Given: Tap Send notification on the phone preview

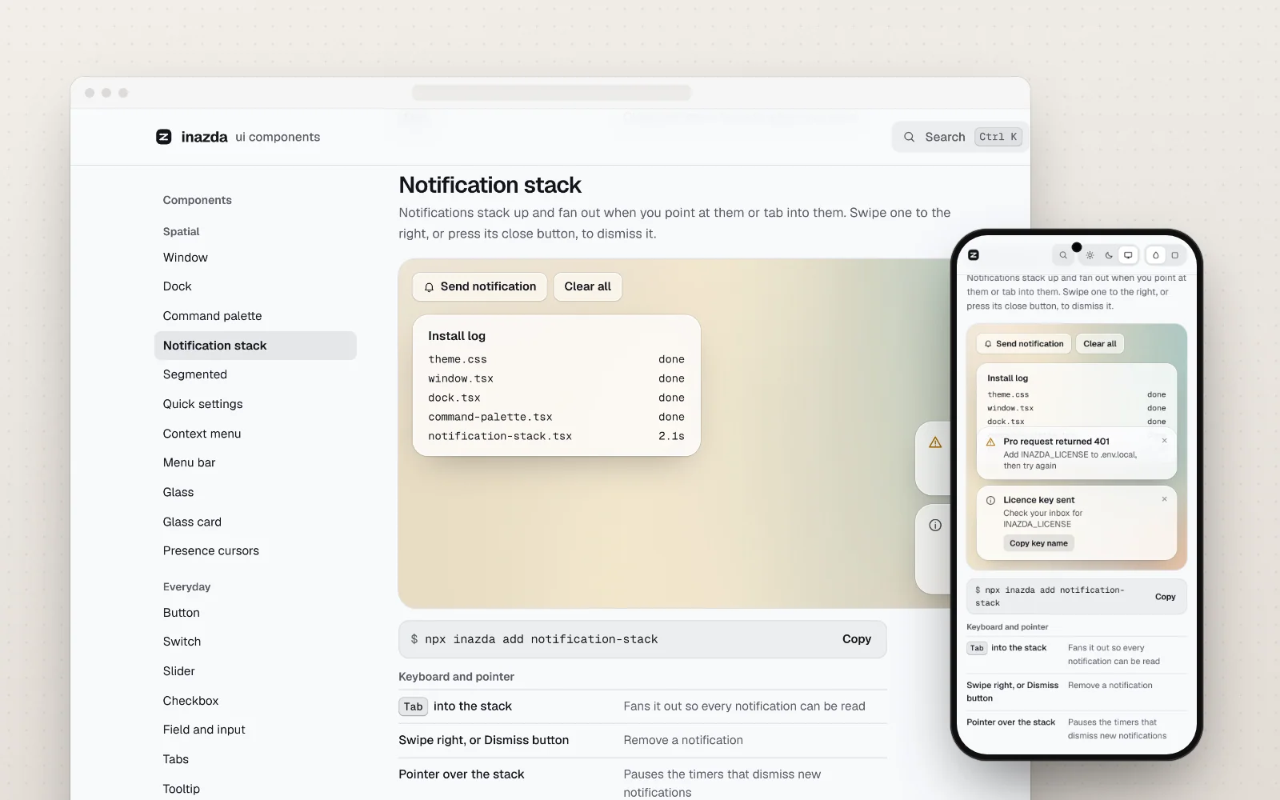Looking at the screenshot, I should (x=1024, y=344).
